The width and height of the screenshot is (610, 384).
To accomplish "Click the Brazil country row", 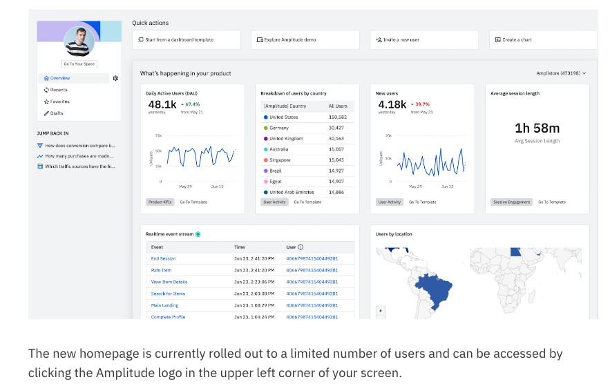I will click(307, 171).
